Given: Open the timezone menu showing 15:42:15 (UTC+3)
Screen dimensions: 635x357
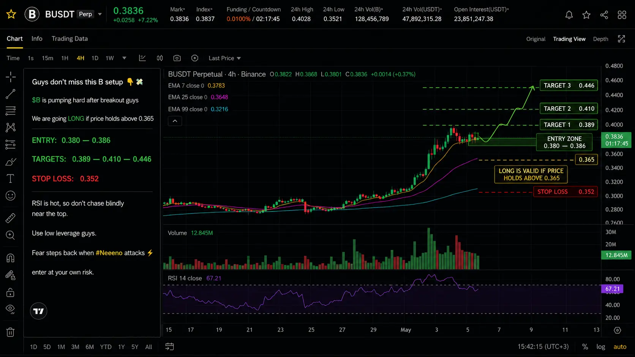Looking at the screenshot, I should (543, 347).
